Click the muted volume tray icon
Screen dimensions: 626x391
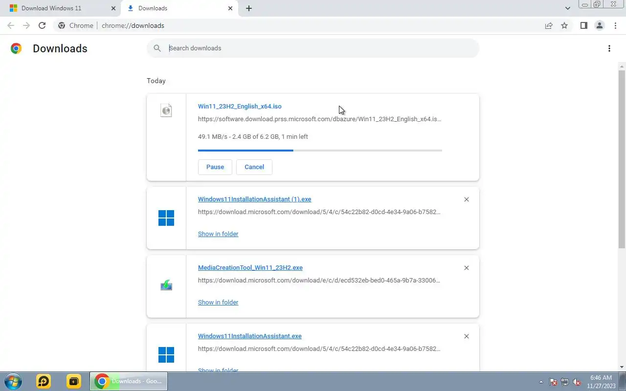tap(577, 382)
